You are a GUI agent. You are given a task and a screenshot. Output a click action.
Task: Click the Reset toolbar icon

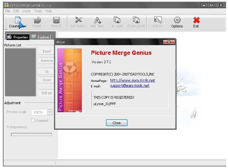[x=37, y=20]
